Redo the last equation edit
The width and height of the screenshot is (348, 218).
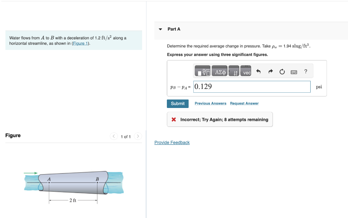(x=270, y=72)
